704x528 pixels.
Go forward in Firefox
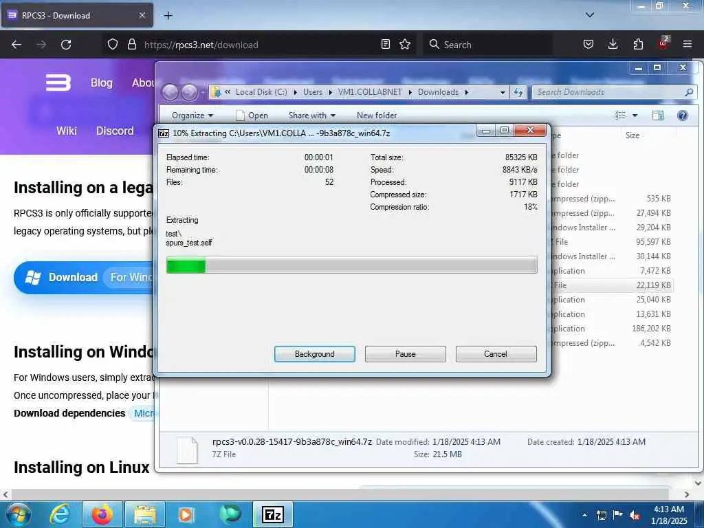[41, 45]
